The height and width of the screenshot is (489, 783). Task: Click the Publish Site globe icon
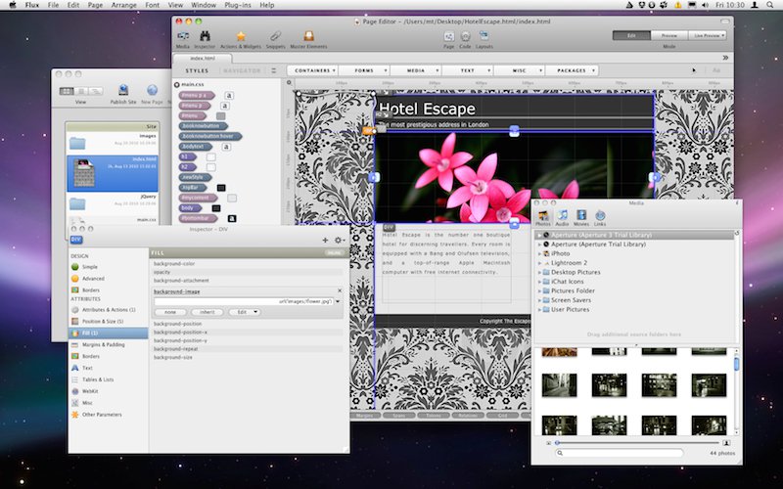pos(123,90)
